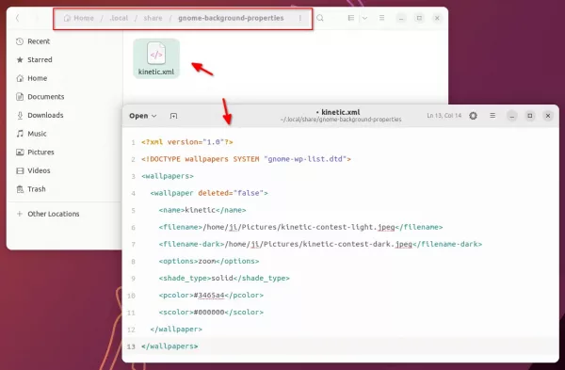Navigate to .local path segment

tap(119, 18)
